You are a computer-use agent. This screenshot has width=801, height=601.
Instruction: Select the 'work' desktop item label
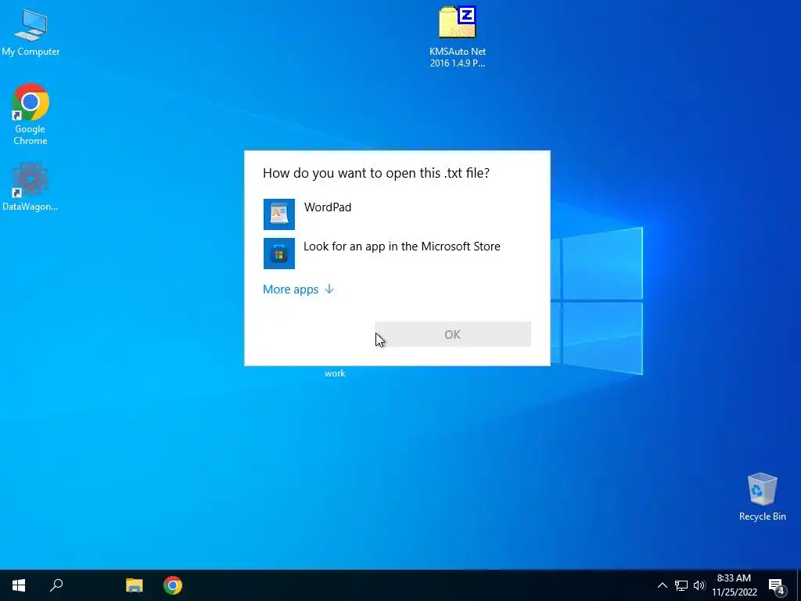click(x=335, y=373)
